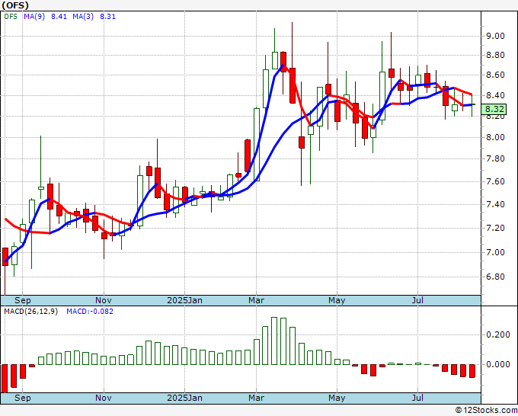
Task: Click the 9.00 price axis label
Action: [496, 36]
